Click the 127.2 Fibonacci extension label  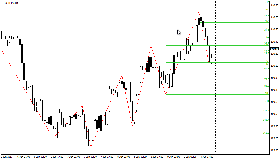(266, 111)
